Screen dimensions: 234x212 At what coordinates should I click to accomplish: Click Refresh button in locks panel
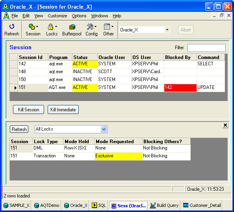coord(19,129)
